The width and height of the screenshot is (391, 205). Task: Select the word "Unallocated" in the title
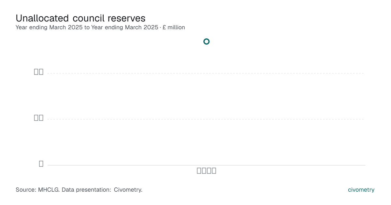coord(42,18)
